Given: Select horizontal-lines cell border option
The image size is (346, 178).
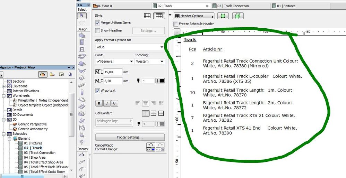Looking at the screenshot, I should tap(153, 113).
